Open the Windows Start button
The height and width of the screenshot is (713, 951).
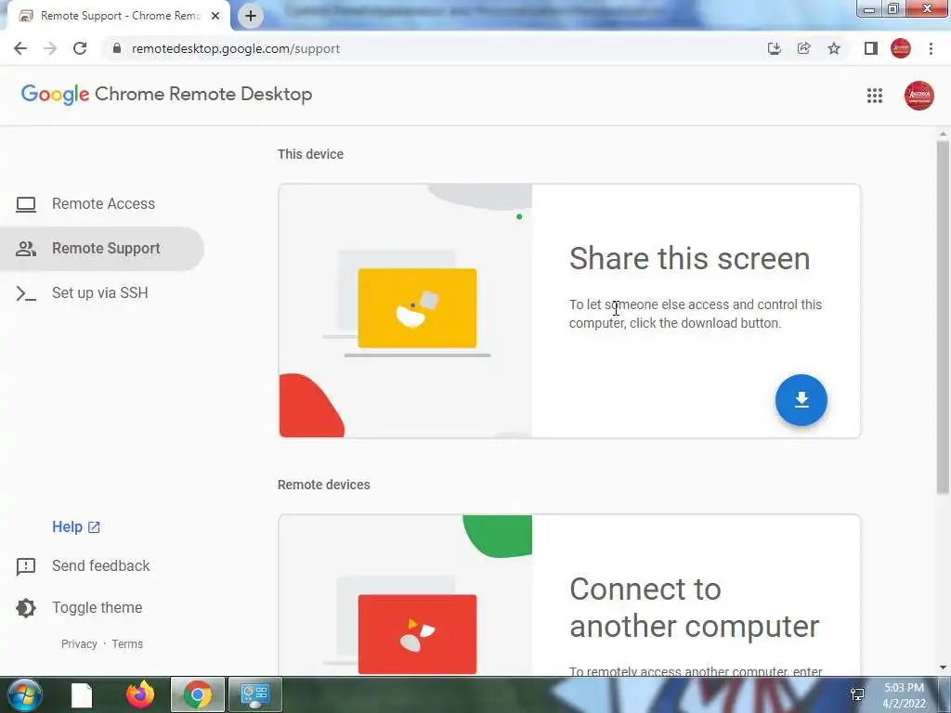coord(24,694)
